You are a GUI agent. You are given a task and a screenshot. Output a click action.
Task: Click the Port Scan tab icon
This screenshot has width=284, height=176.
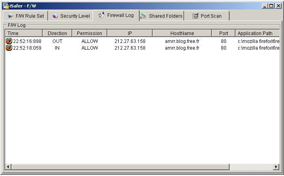point(195,16)
